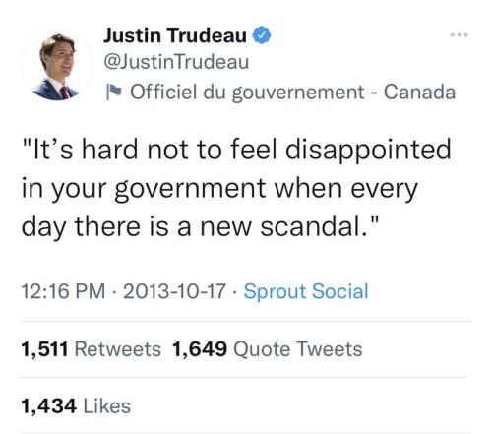Click tweet line "It's hard not to feel disappointed"

point(237,151)
